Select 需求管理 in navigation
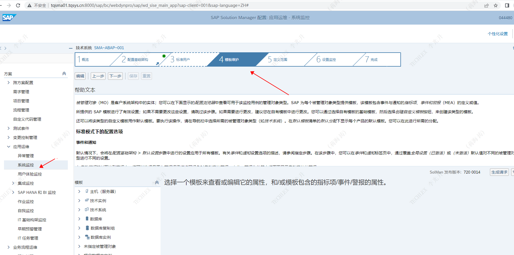This screenshot has width=514, height=255. (21, 92)
